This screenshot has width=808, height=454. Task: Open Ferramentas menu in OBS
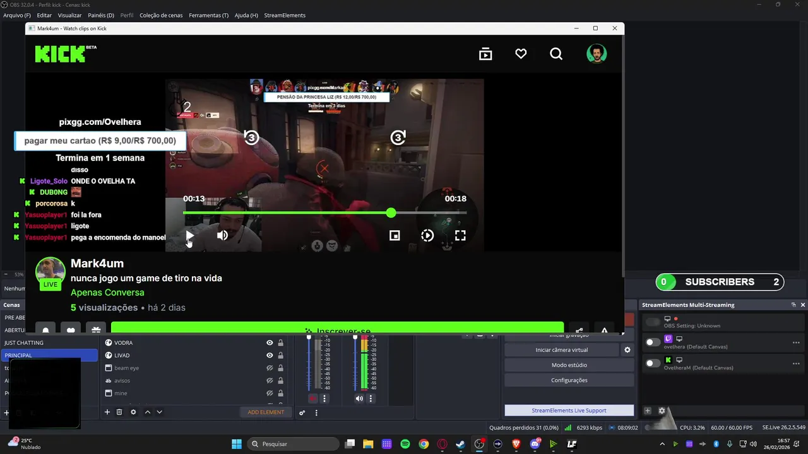click(209, 15)
